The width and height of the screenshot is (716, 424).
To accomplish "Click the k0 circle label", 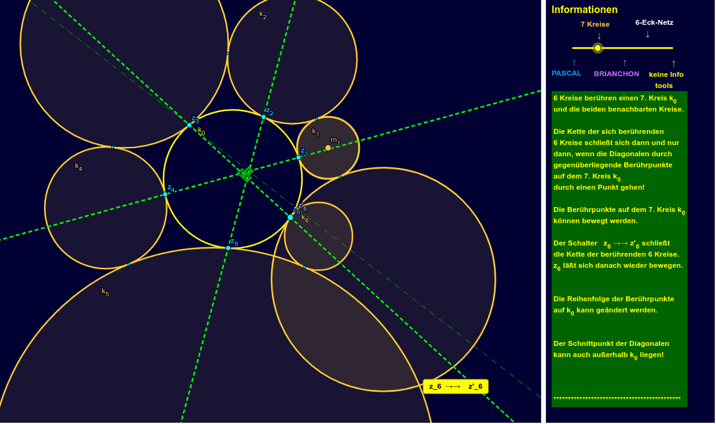I will [202, 131].
